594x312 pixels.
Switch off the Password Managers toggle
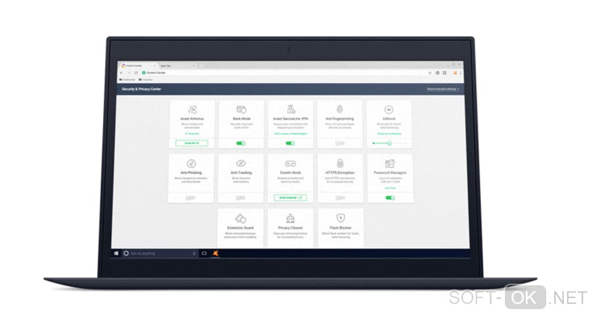click(x=390, y=198)
